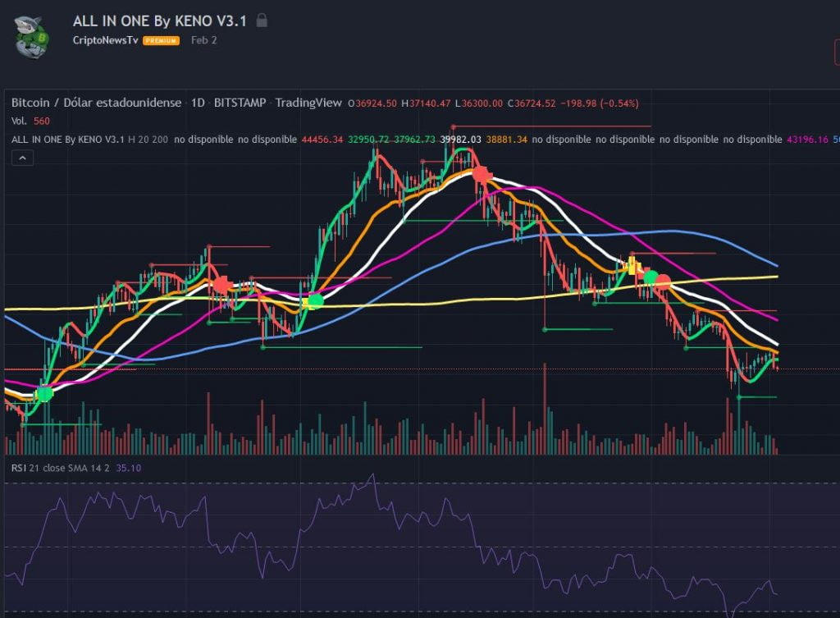Click the white indicator value 39982.03

(x=461, y=140)
